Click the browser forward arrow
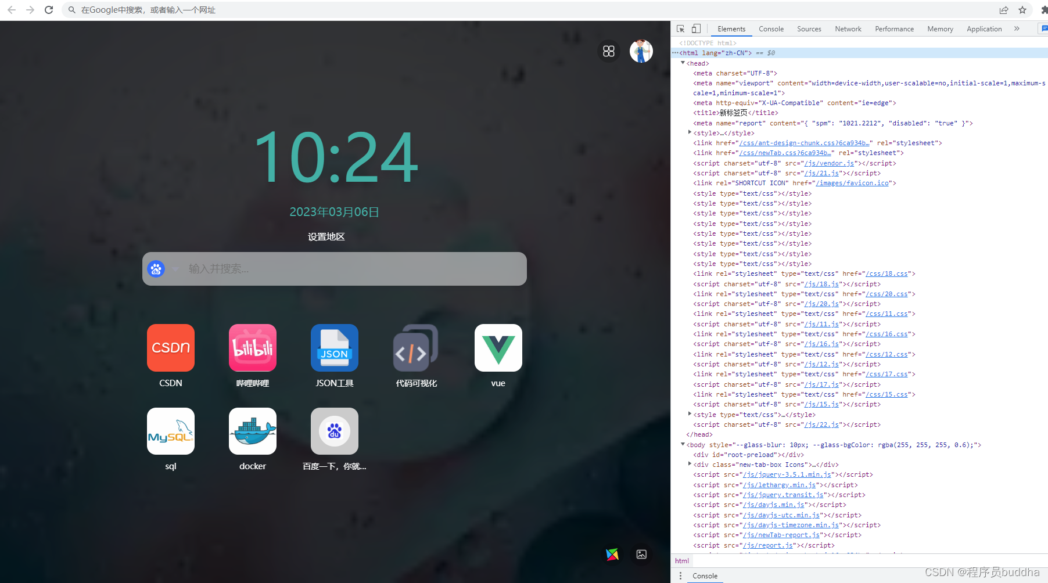 tap(30, 10)
